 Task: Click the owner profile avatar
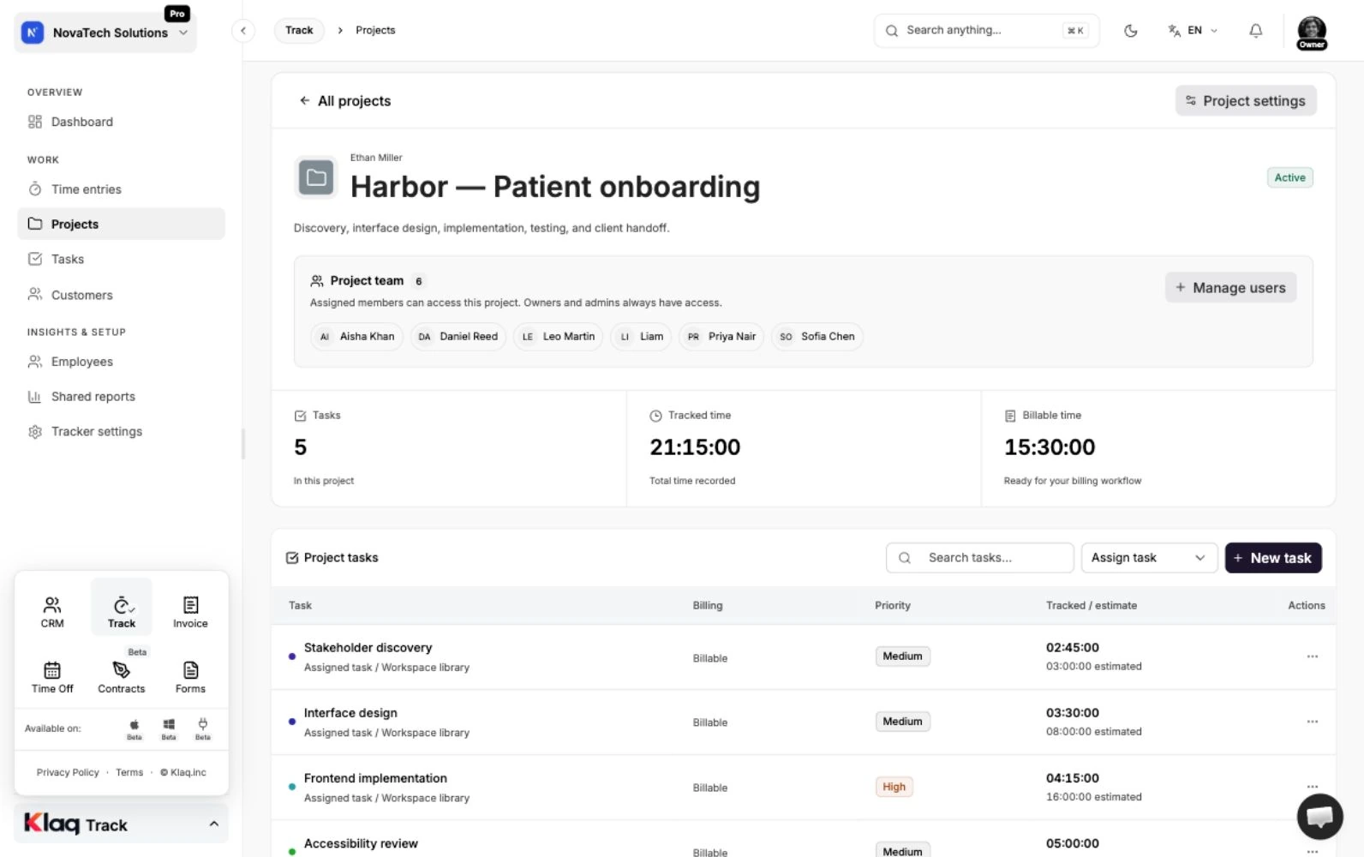[x=1312, y=33]
